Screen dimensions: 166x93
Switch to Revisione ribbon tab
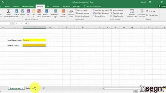(x=56, y=6)
